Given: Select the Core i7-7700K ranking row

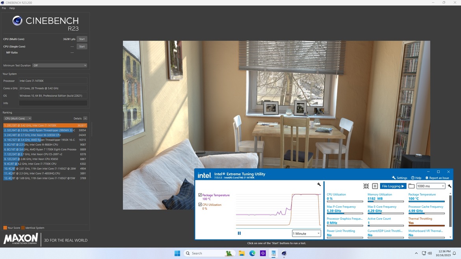Looking at the screenshot, I should [x=45, y=164].
